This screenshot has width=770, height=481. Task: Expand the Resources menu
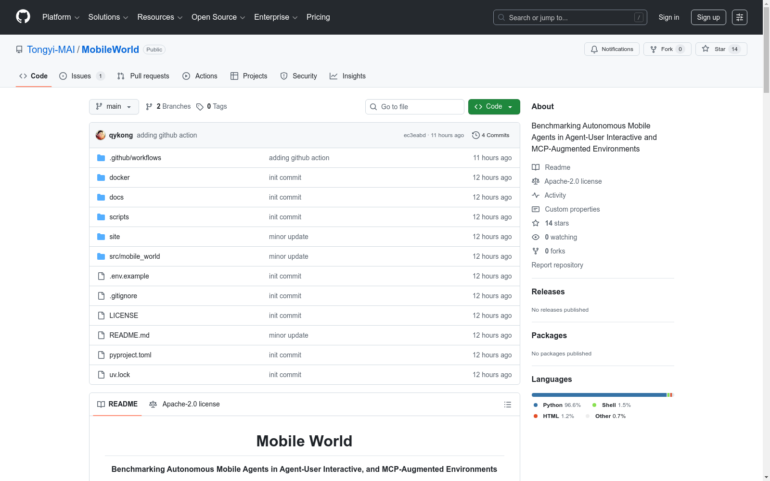click(160, 17)
